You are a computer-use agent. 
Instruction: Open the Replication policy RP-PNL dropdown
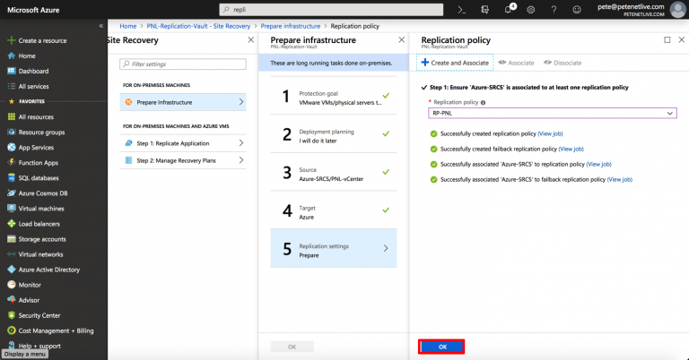553,113
